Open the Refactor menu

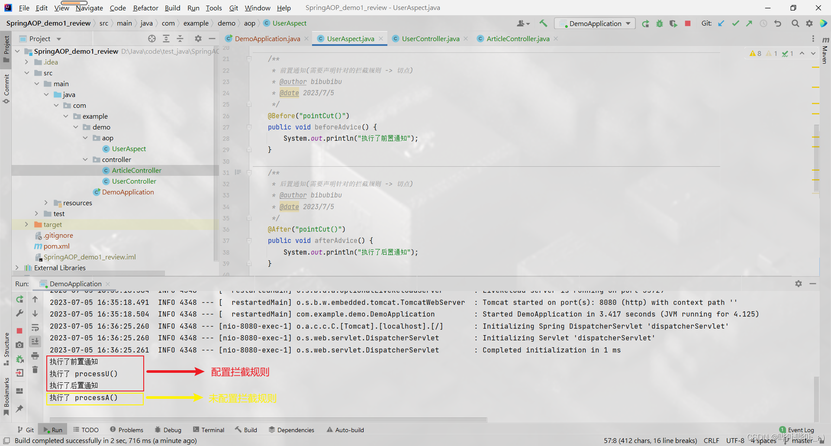[x=145, y=8]
